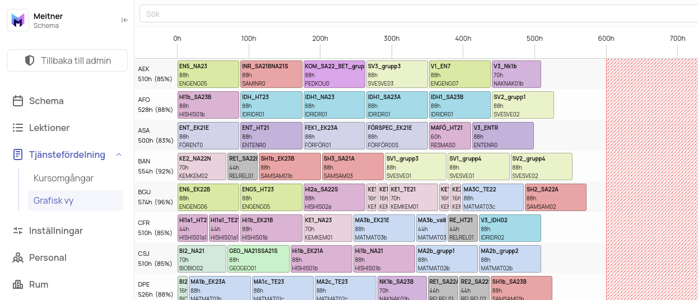Click the 600h axis label

606,39
